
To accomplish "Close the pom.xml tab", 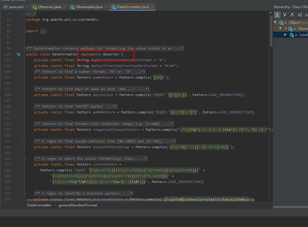I will click(x=27, y=7).
